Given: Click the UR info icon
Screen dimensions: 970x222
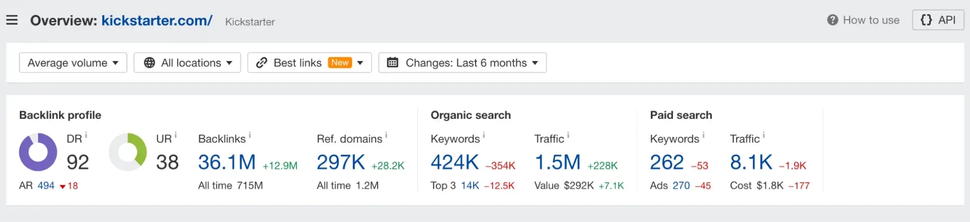Looking at the screenshot, I should pyautogui.click(x=176, y=135).
